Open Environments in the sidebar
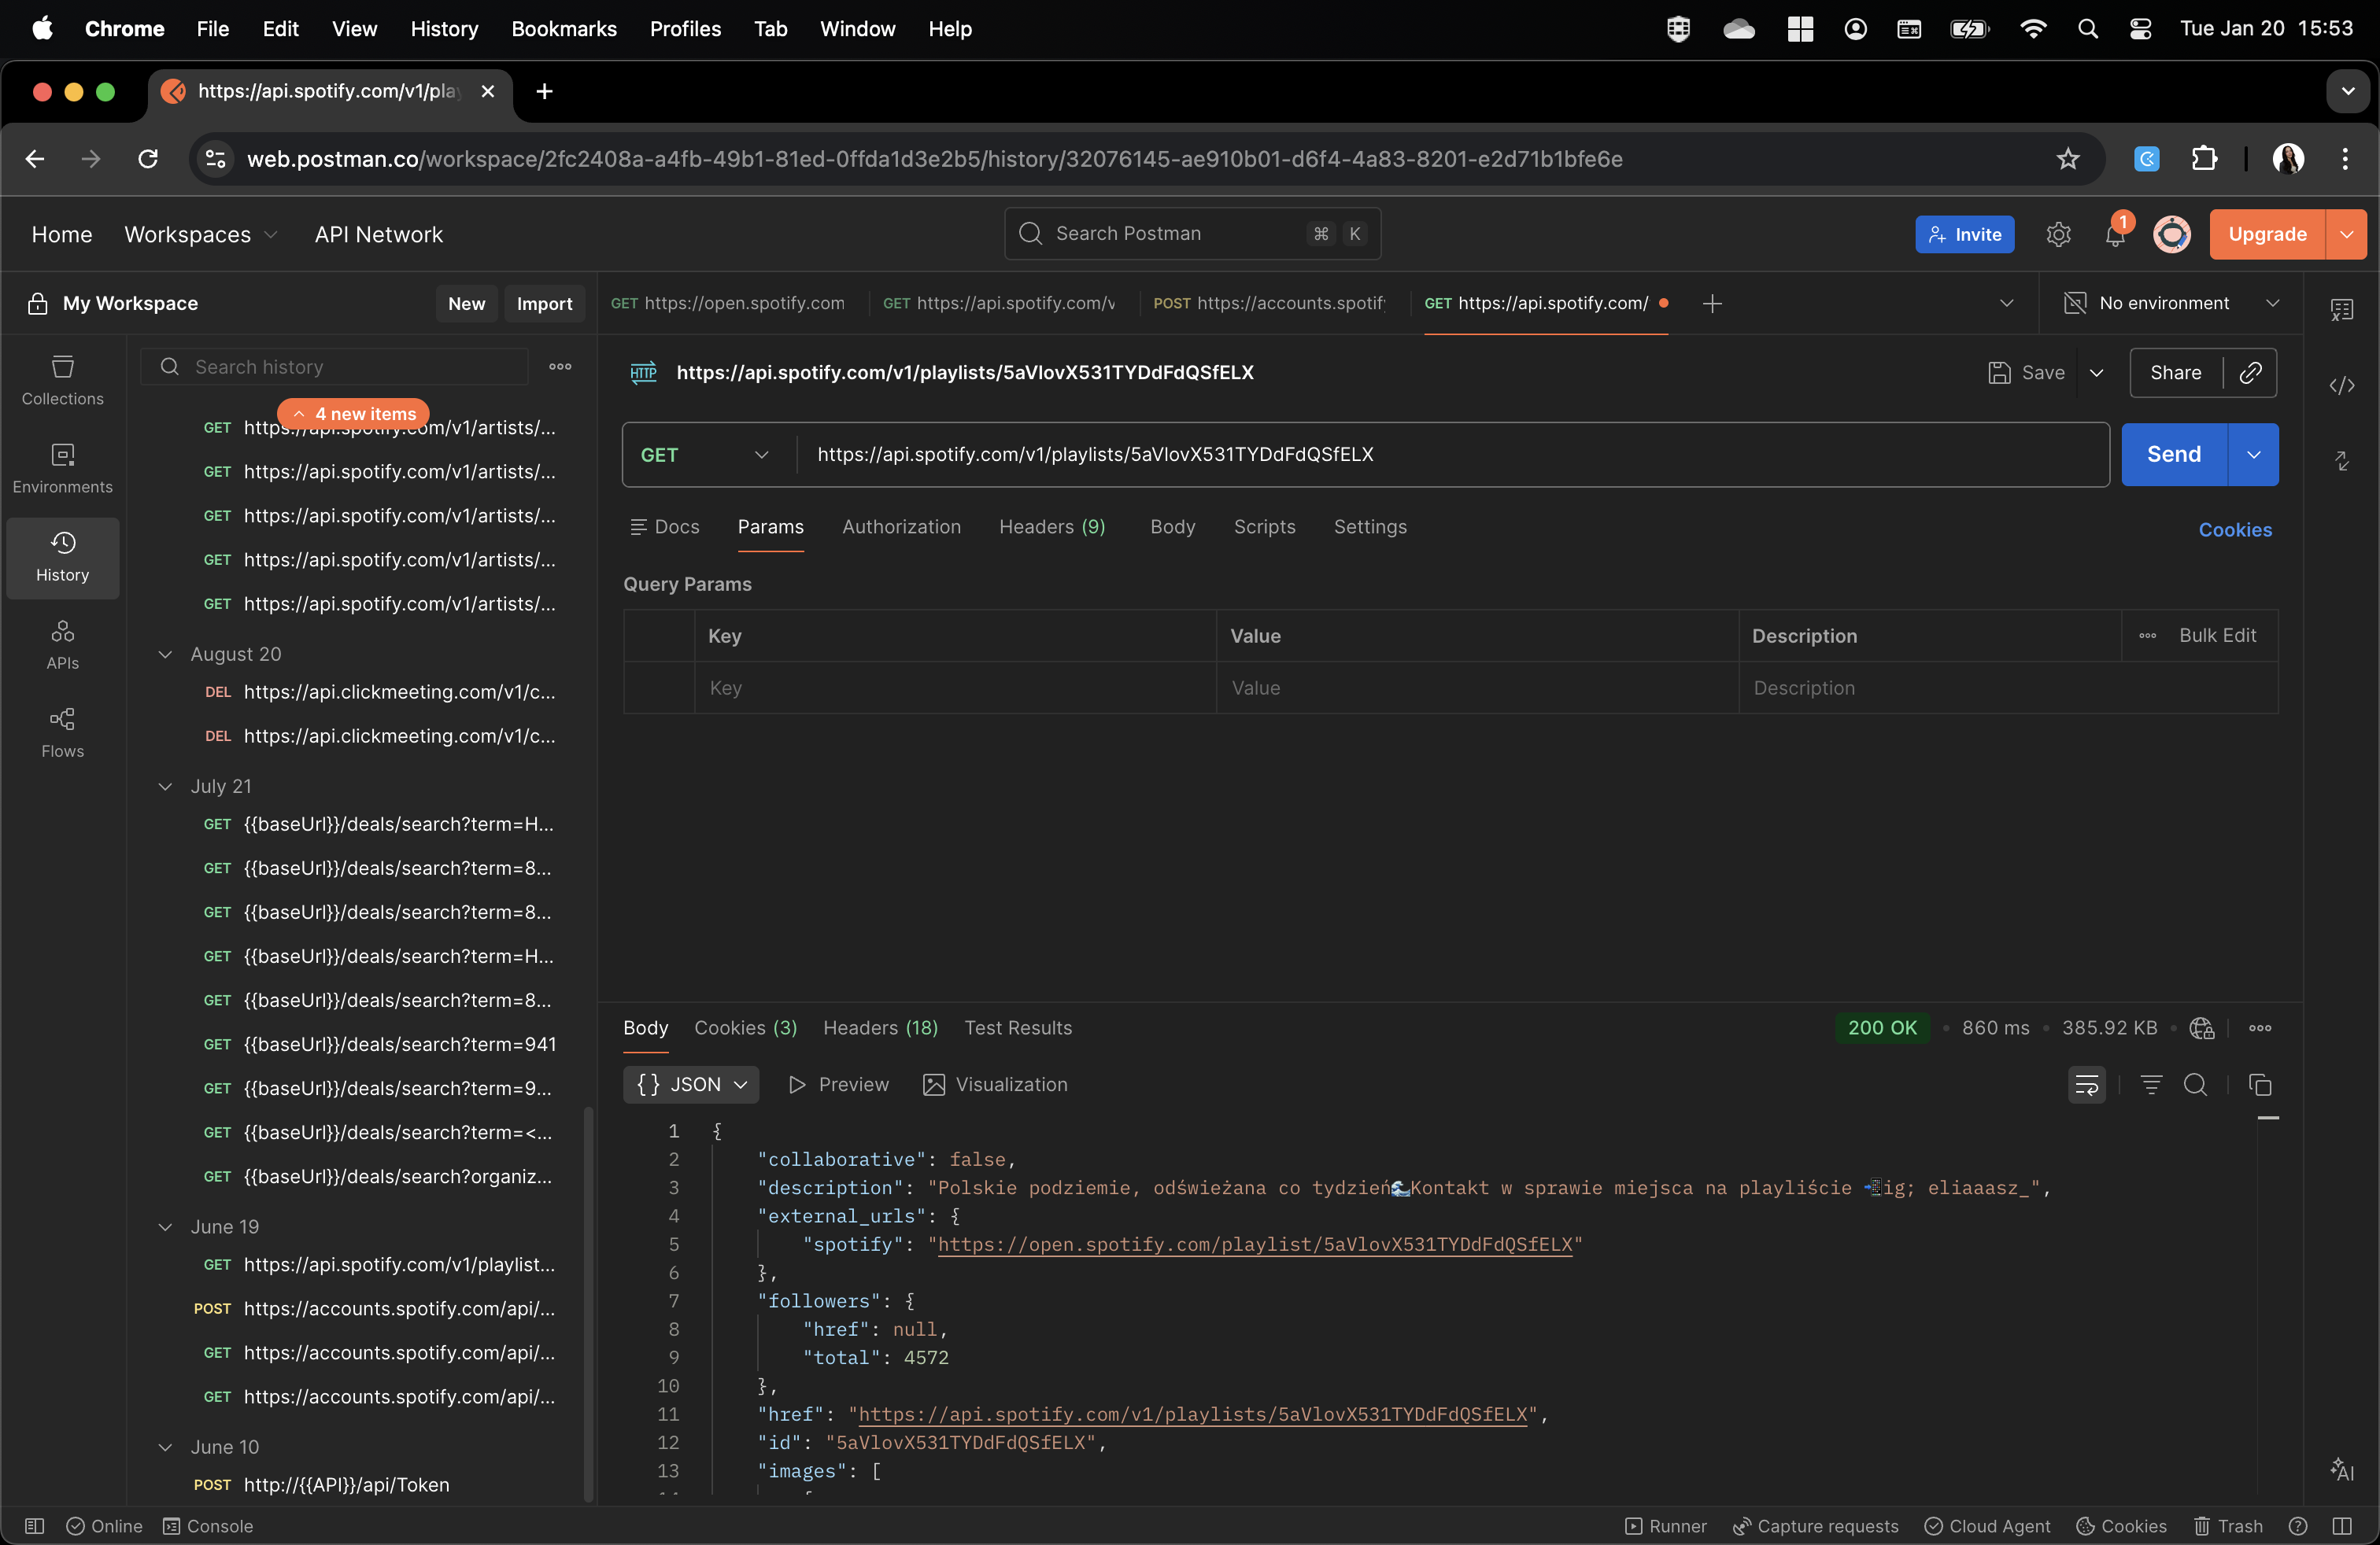 point(62,469)
